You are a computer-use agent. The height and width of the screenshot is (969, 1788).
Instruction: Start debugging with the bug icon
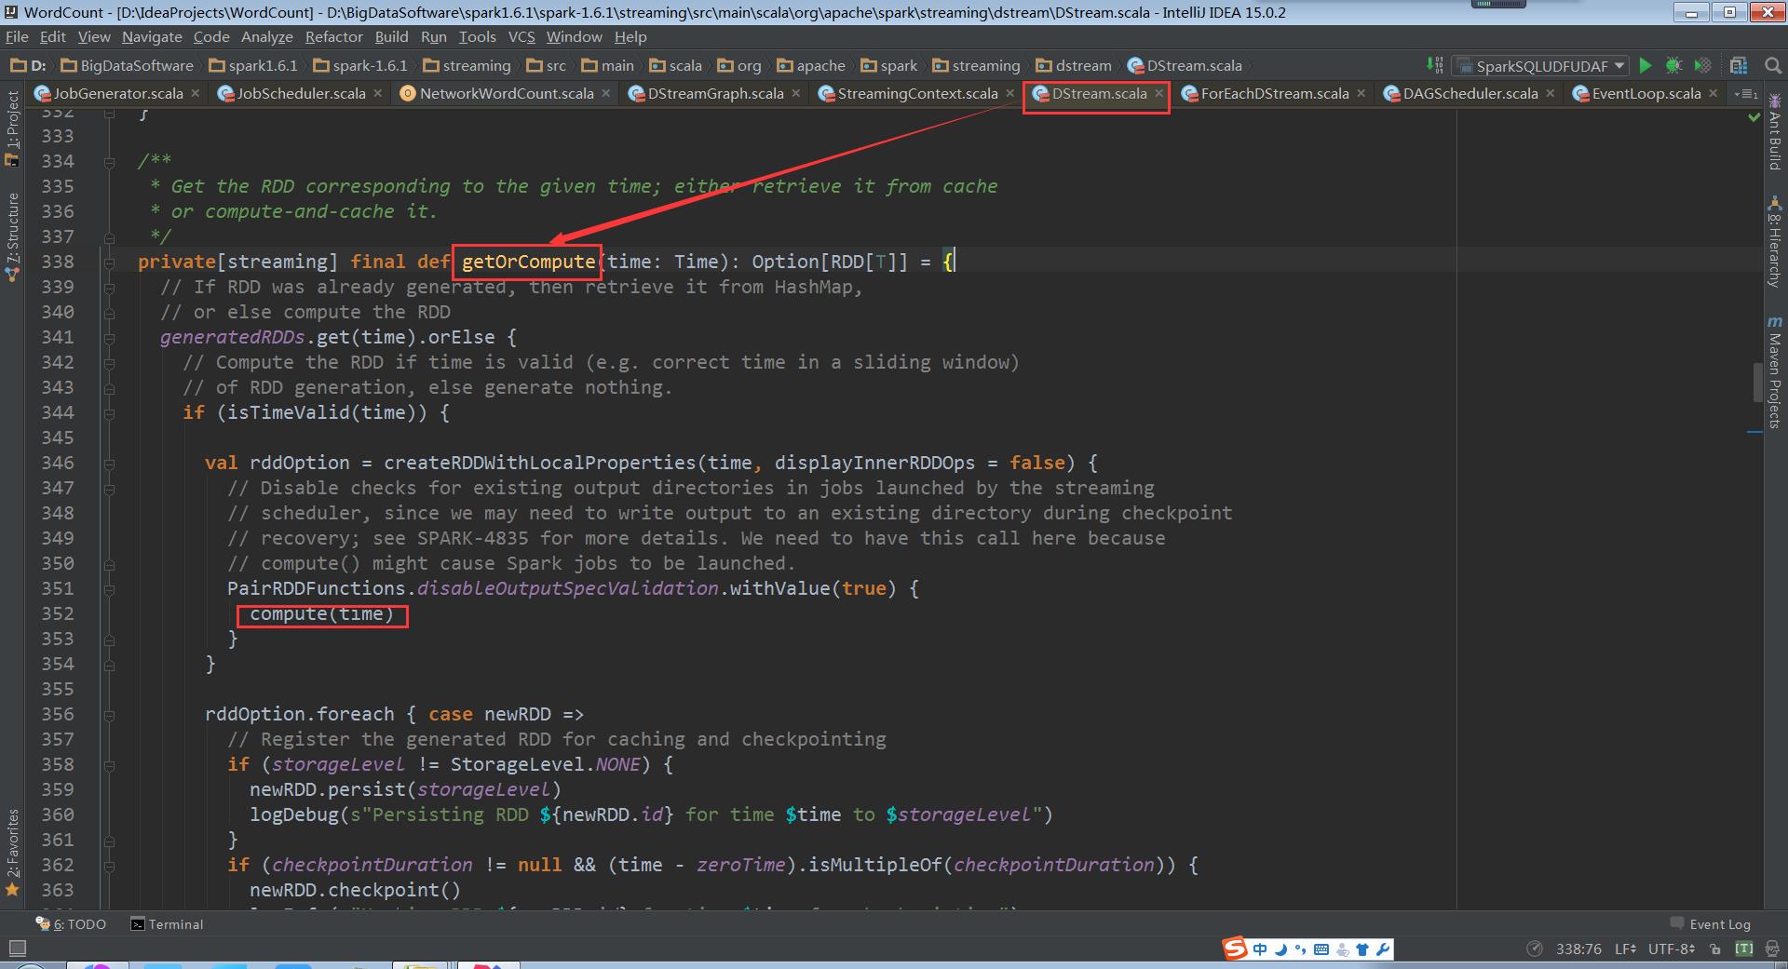tap(1673, 65)
